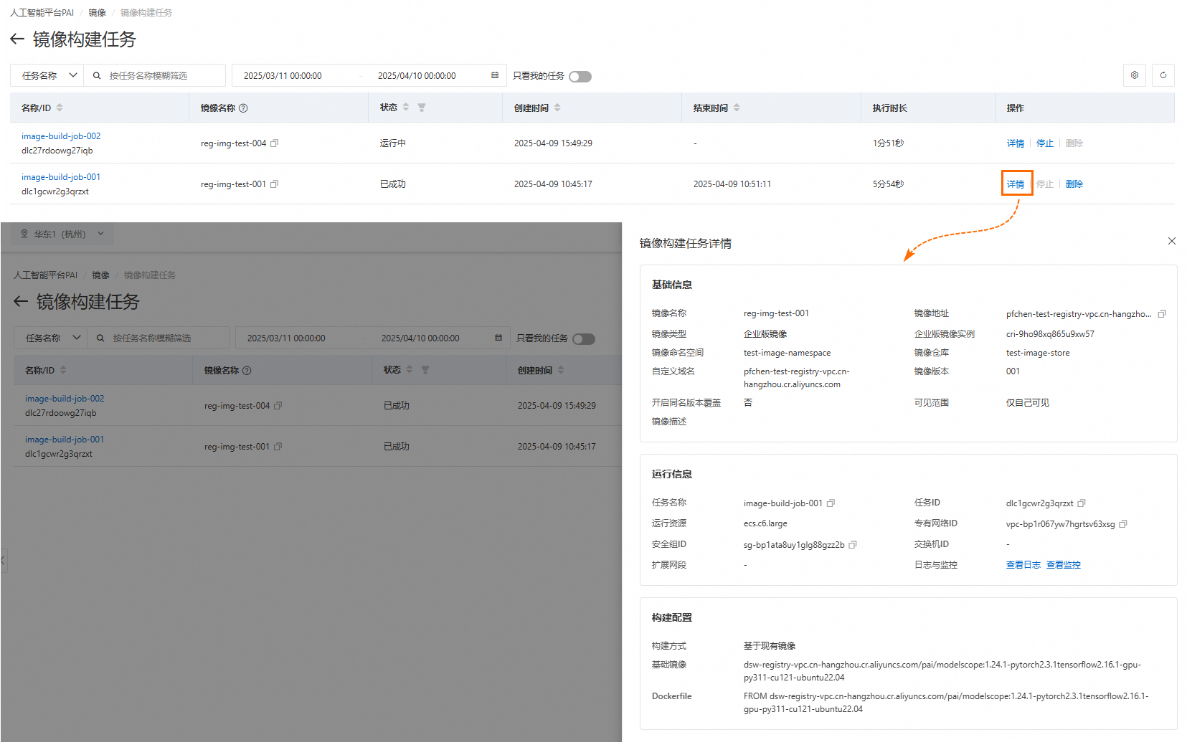Image resolution: width=1187 pixels, height=745 pixels.
Task: Open 详情 for image-build-job-002
Action: pos(1015,143)
